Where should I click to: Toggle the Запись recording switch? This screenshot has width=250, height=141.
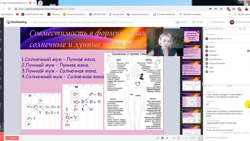point(181,22)
